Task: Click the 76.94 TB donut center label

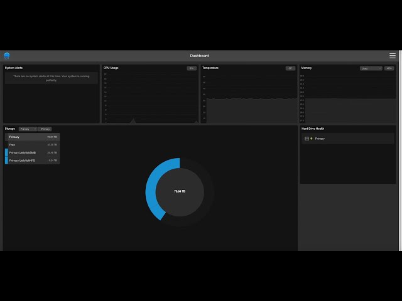Action: point(180,191)
